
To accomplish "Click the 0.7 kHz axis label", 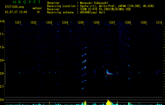I will point(2,87).
